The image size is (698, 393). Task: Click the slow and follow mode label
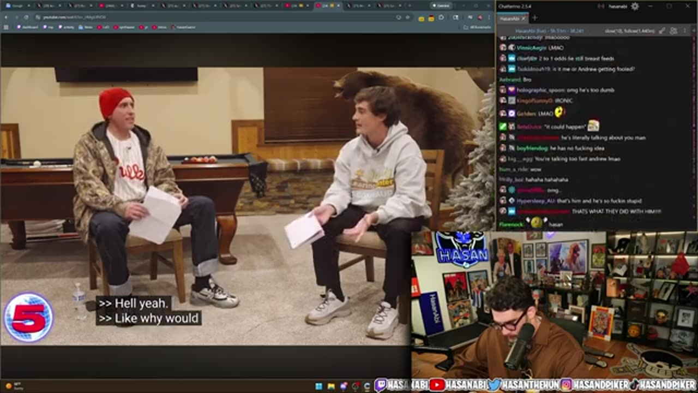click(630, 31)
